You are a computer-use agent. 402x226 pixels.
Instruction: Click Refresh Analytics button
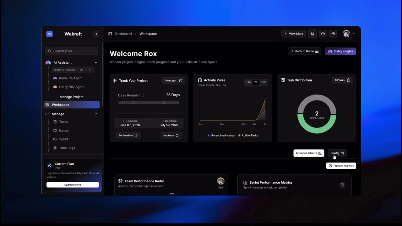[341, 166]
